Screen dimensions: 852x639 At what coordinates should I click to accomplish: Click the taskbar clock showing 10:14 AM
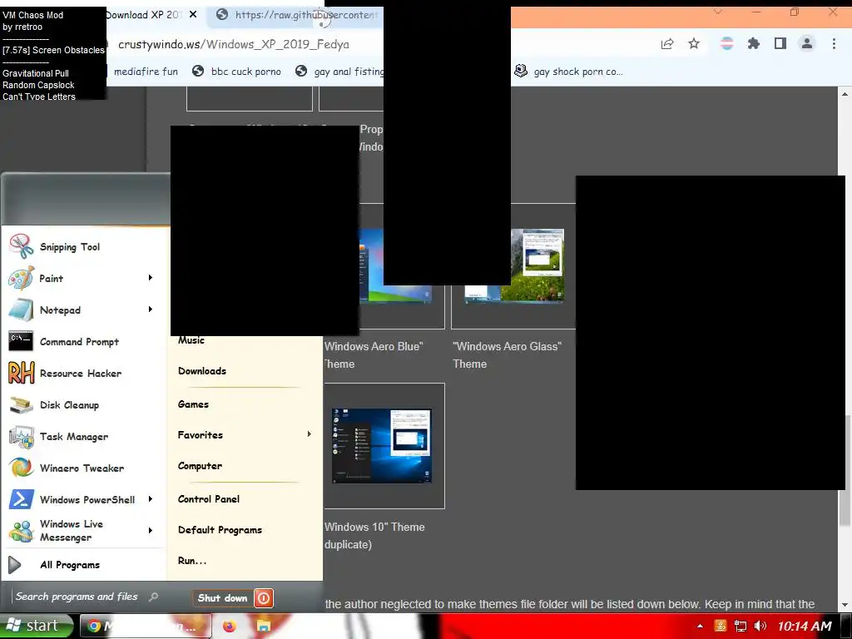[x=805, y=626]
